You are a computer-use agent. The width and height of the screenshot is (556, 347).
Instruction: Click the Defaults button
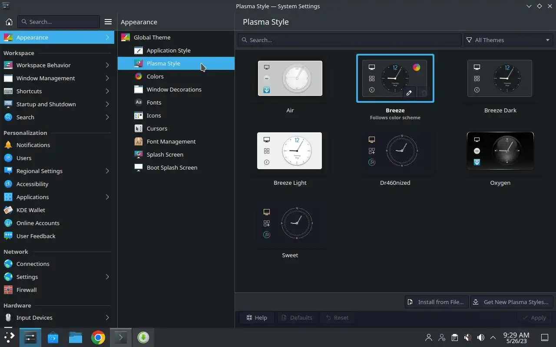click(297, 318)
